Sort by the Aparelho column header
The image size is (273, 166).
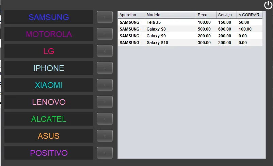click(x=131, y=15)
